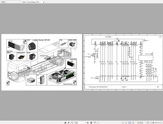Select facing two-page view mode

(130, 123)
